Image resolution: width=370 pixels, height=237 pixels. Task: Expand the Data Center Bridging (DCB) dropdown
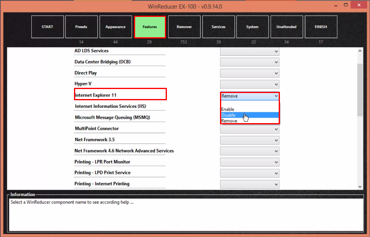click(x=250, y=62)
